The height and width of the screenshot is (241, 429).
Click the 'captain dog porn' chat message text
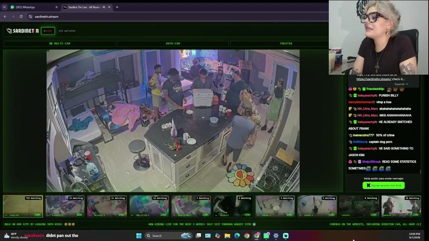click(x=380, y=142)
